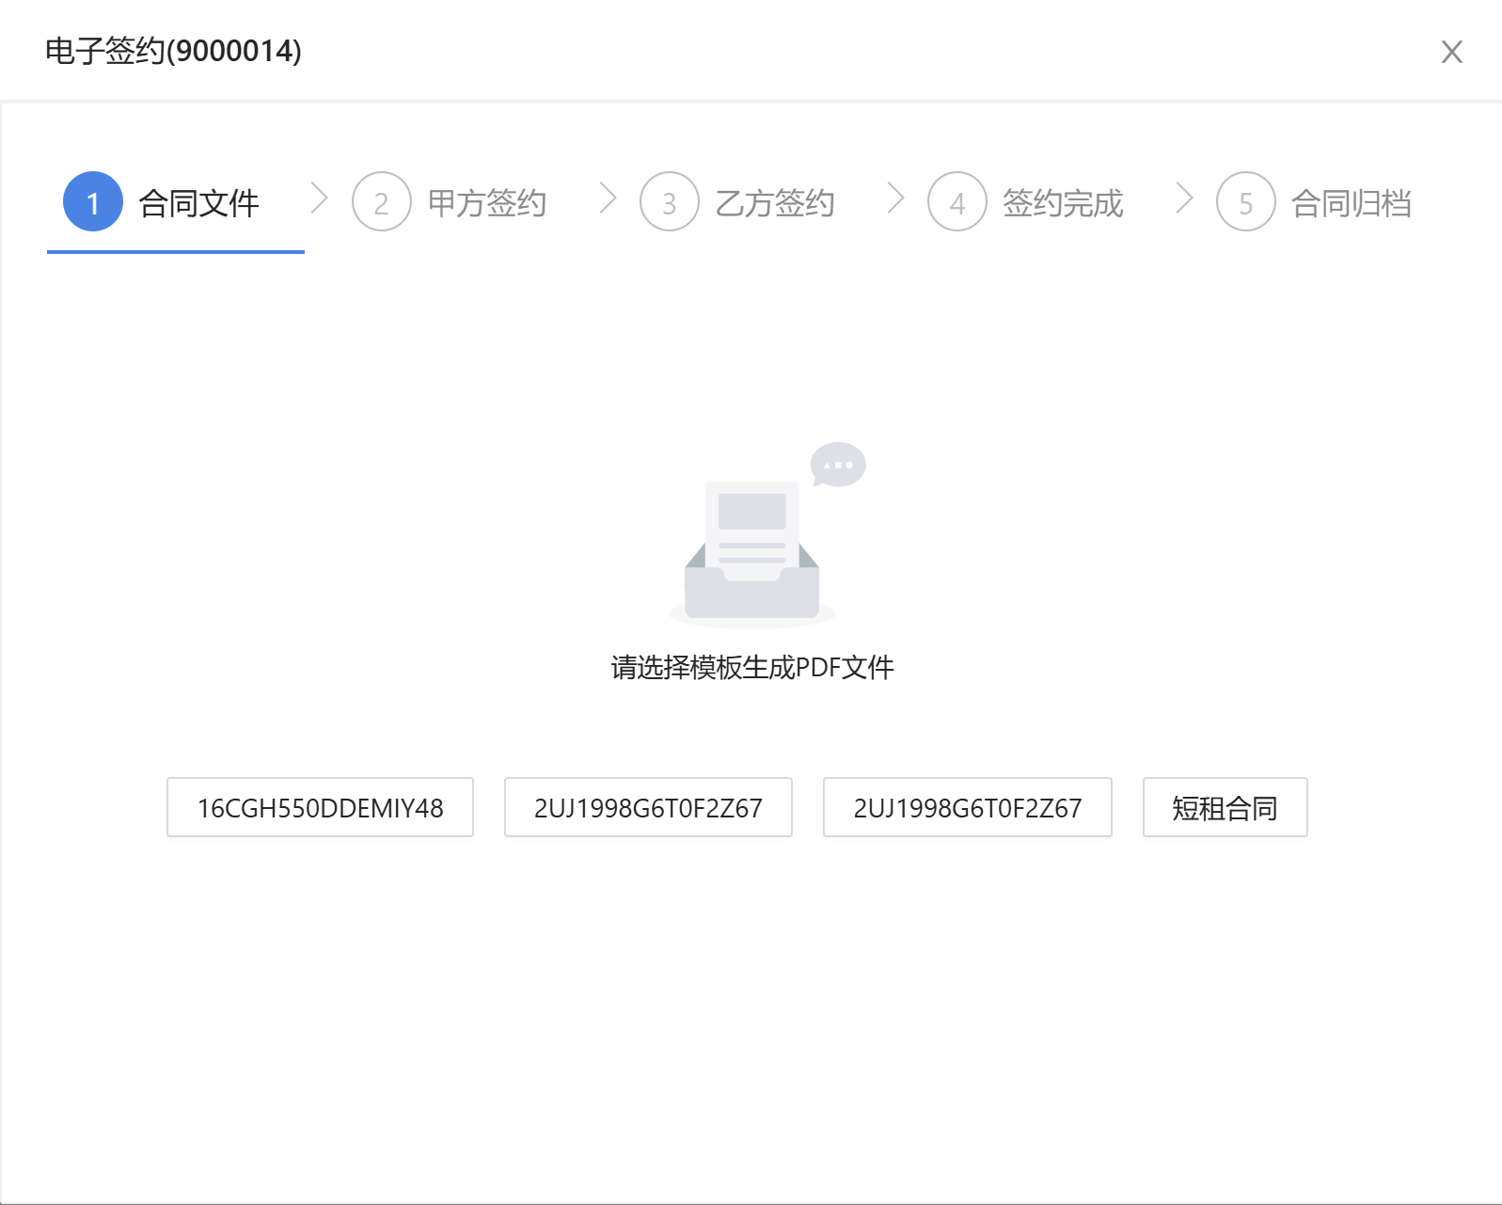The image size is (1502, 1205).
Task: Click the 请选择模板生成PDF文件 prompt text
Action: coord(751,667)
